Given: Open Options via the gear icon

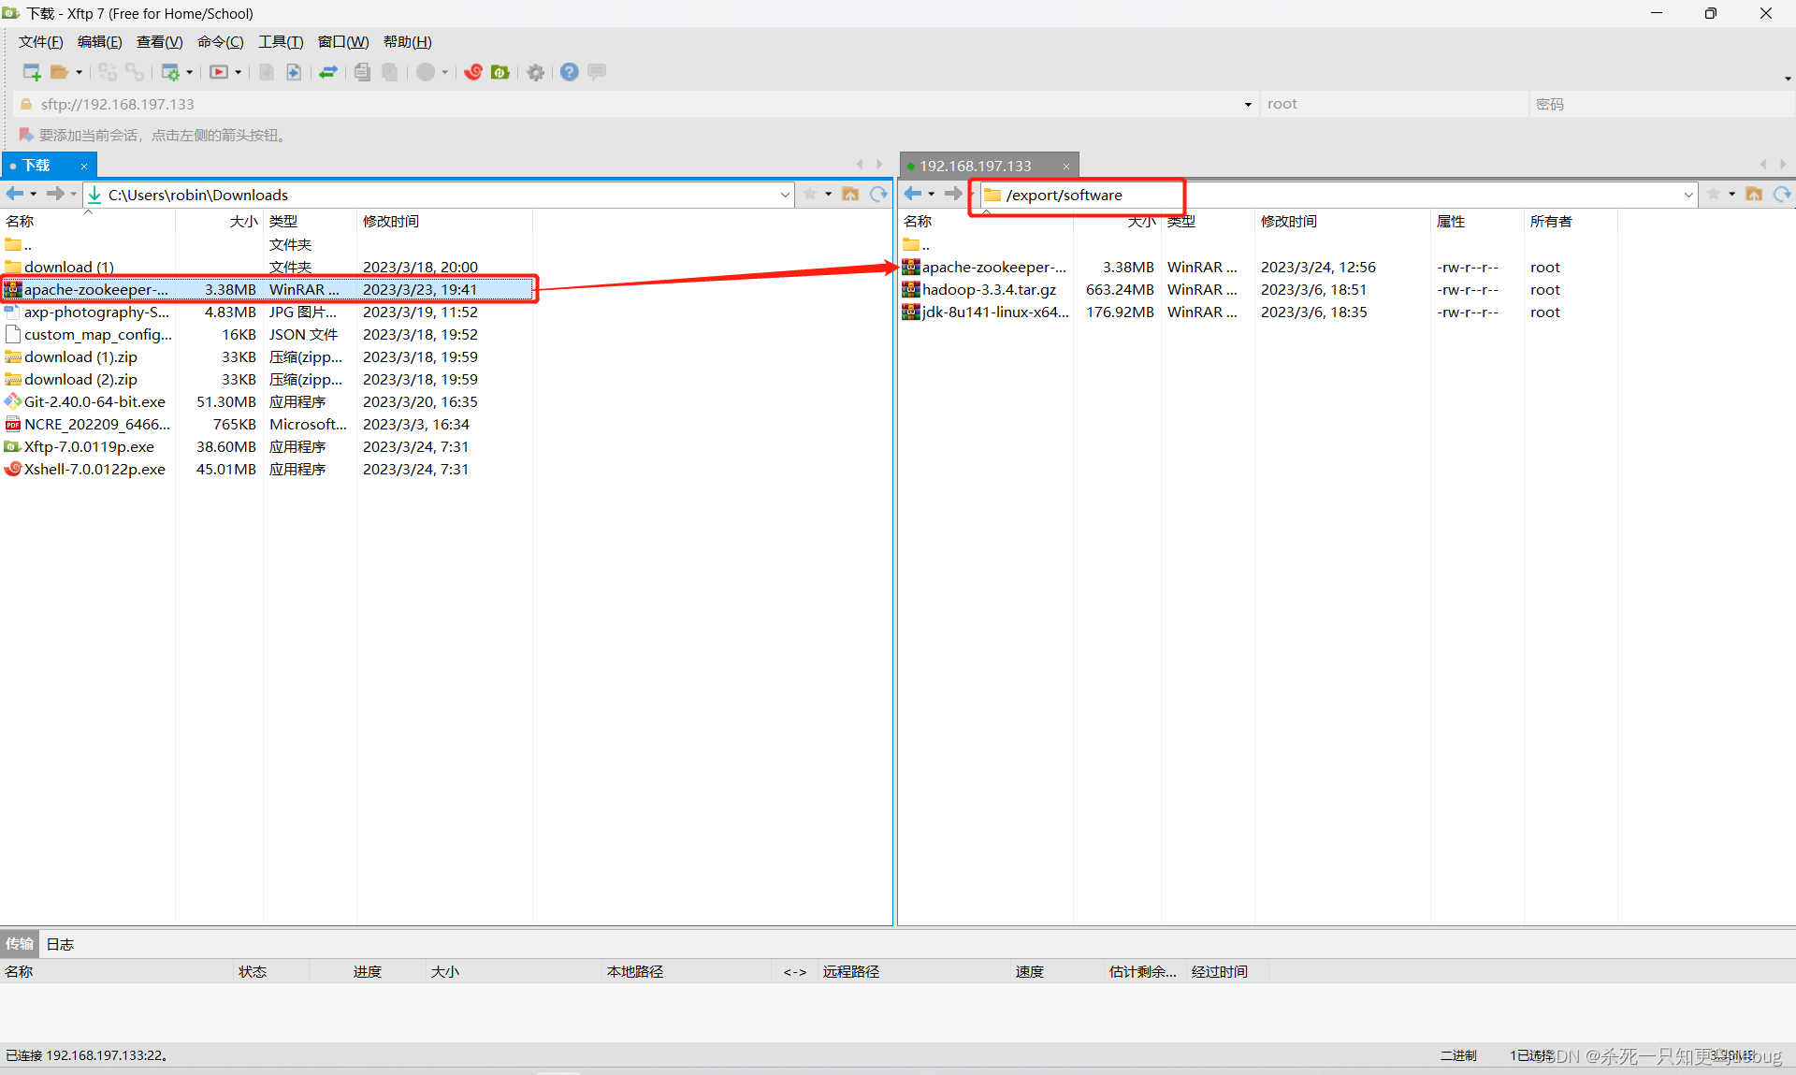Looking at the screenshot, I should coord(536,72).
